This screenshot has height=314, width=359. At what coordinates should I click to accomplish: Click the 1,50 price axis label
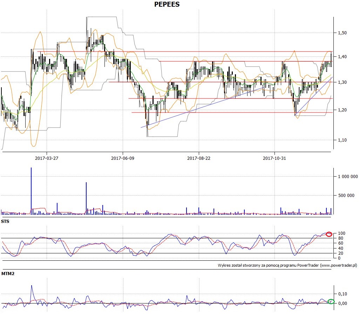coord(343,33)
